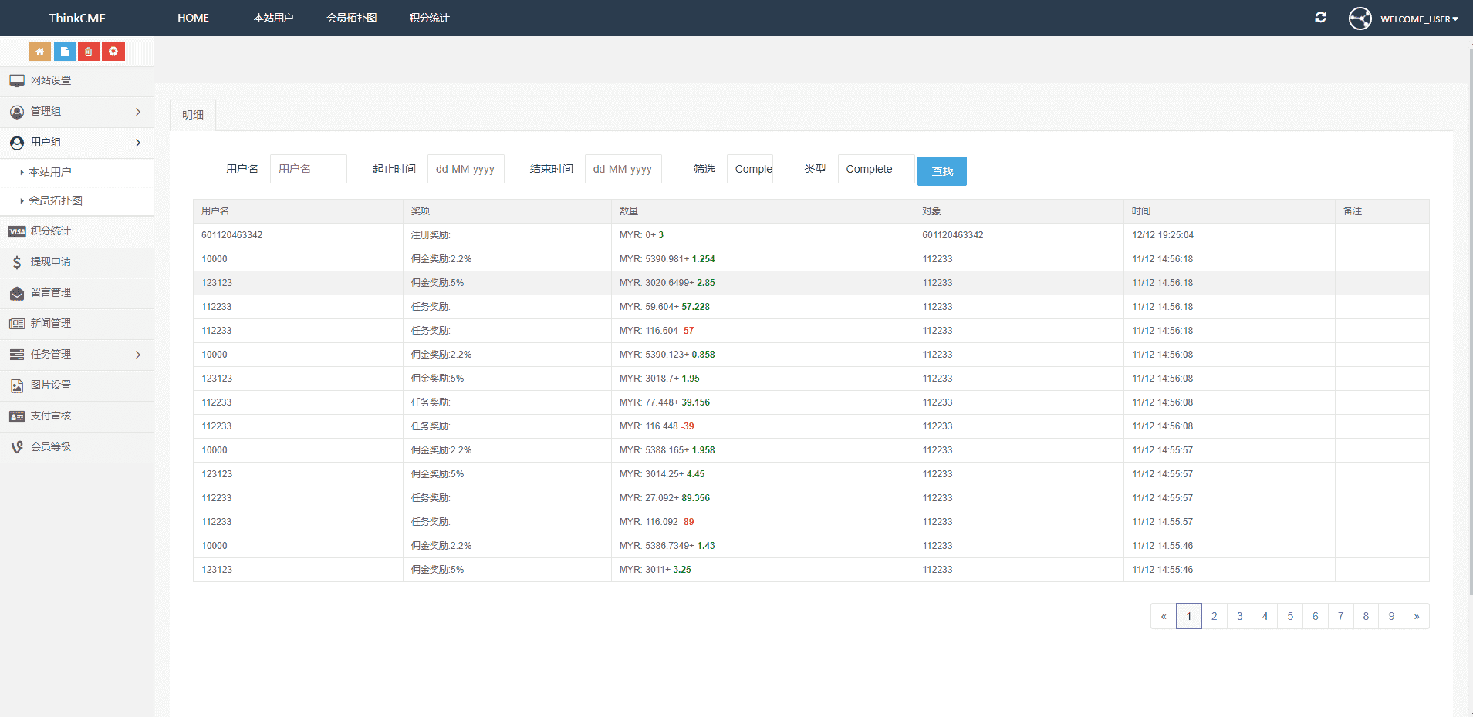Expand the 管理组 sidebar group
1473x717 pixels.
(x=76, y=112)
